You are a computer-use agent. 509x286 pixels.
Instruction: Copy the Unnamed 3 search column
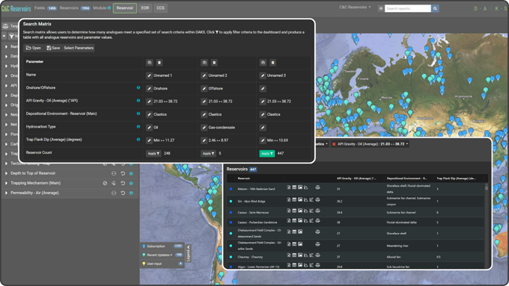tap(263, 63)
